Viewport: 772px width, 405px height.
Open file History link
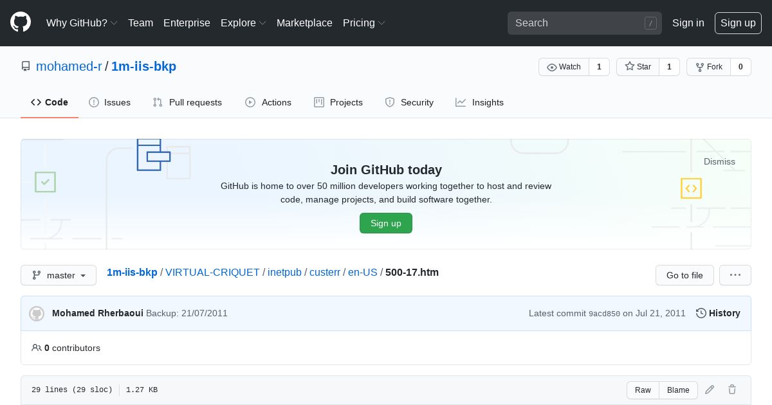pos(718,313)
